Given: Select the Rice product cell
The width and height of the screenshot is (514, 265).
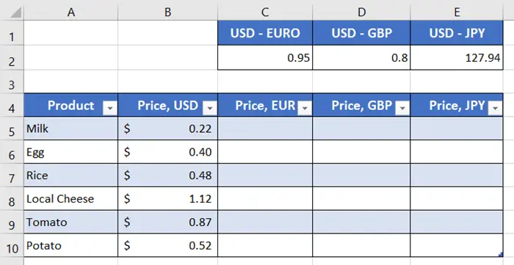Looking at the screenshot, I should point(70,175).
